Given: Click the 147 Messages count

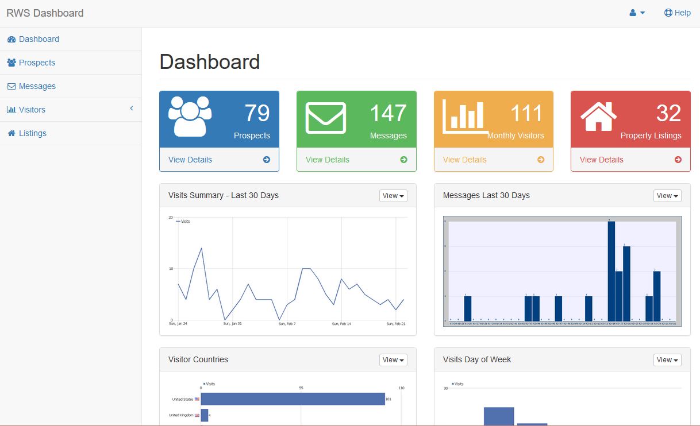Looking at the screenshot, I should (x=388, y=113).
